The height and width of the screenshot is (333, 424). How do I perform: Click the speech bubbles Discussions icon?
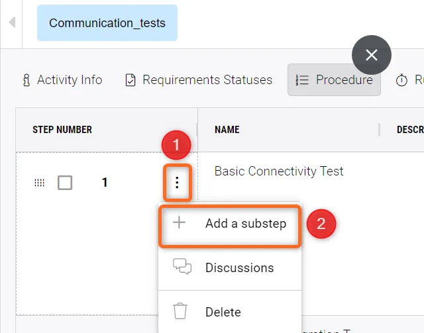click(x=182, y=267)
